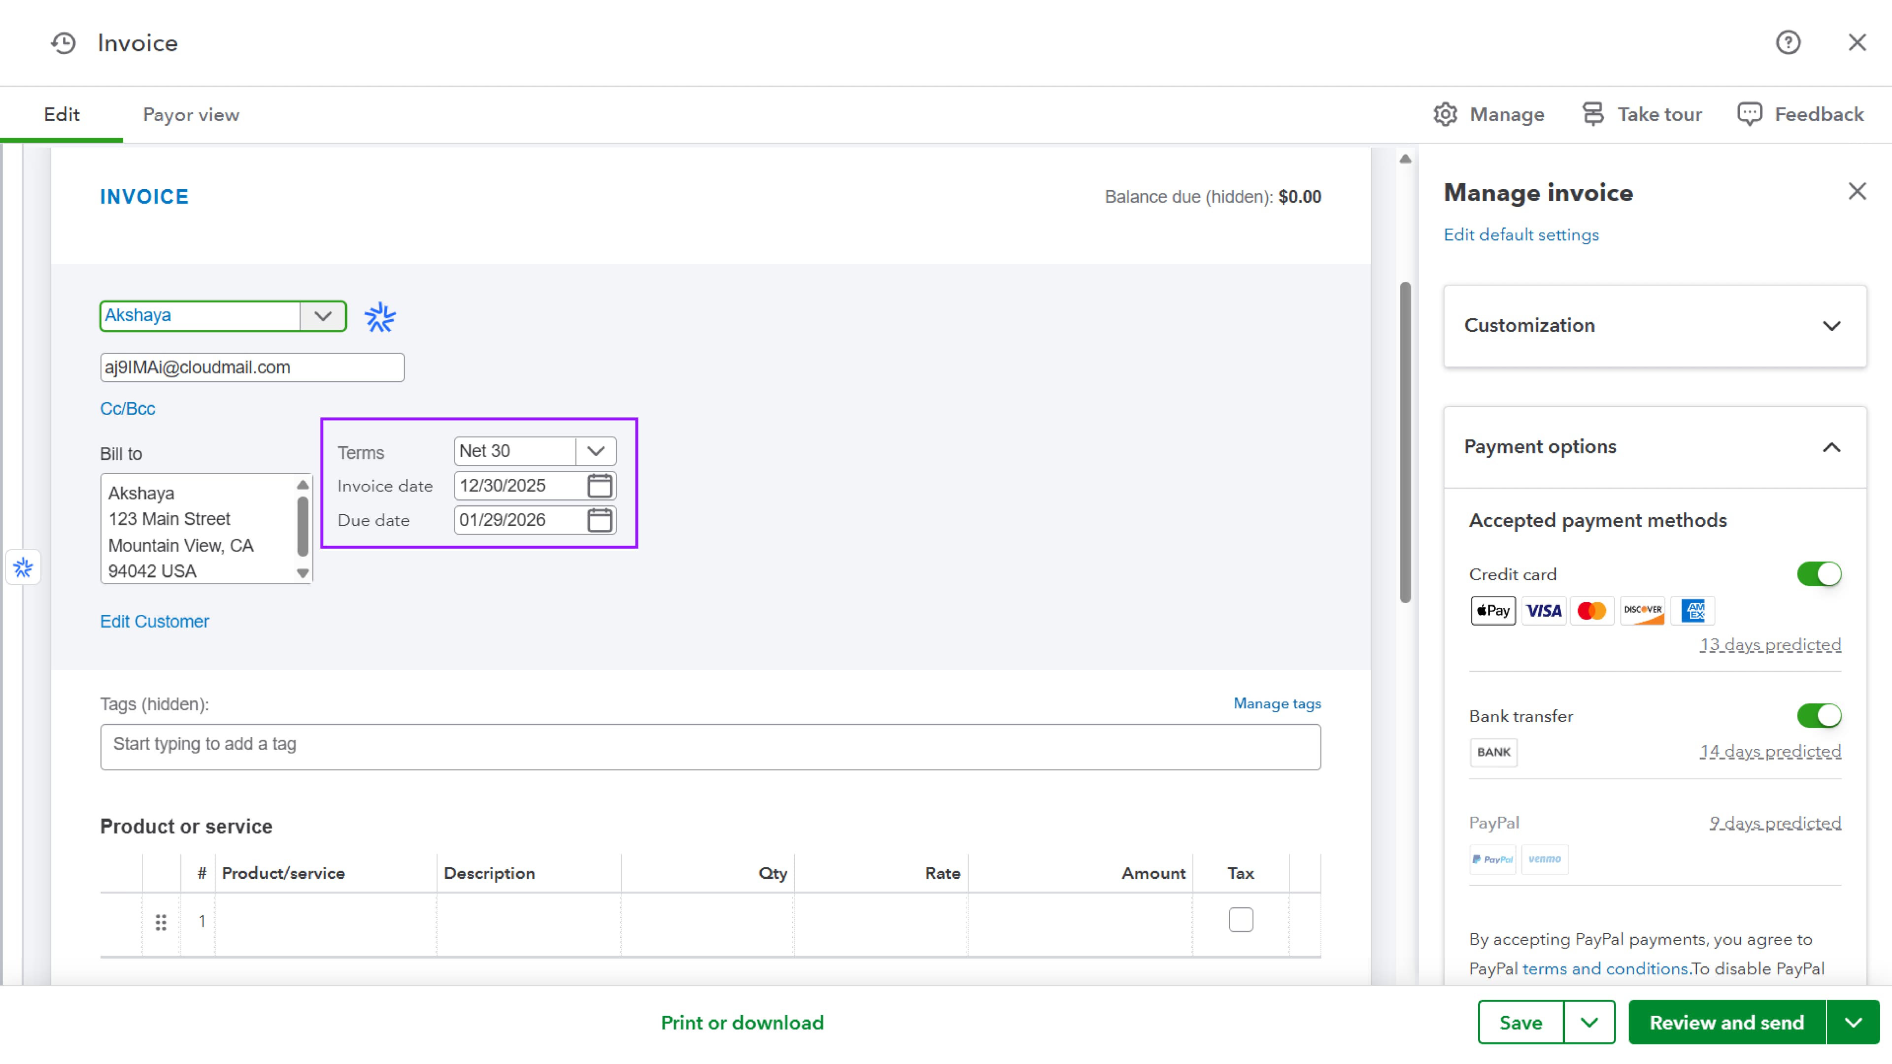Turn off the Bank transfer toggle
1892x1064 pixels.
[x=1819, y=715]
